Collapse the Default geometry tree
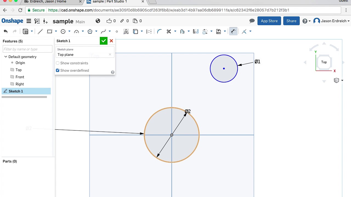351x197 pixels. [x=6, y=57]
